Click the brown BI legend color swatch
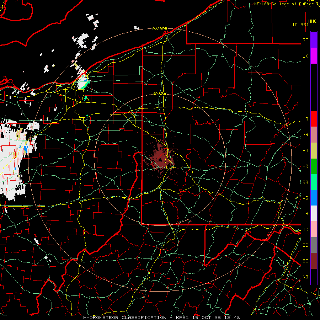The height and width of the screenshot is (320, 320). pos(314,261)
